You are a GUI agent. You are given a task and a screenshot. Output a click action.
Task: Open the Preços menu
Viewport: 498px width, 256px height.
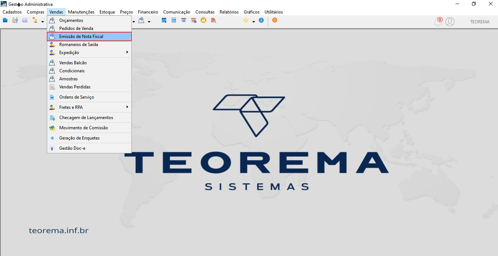click(x=127, y=12)
